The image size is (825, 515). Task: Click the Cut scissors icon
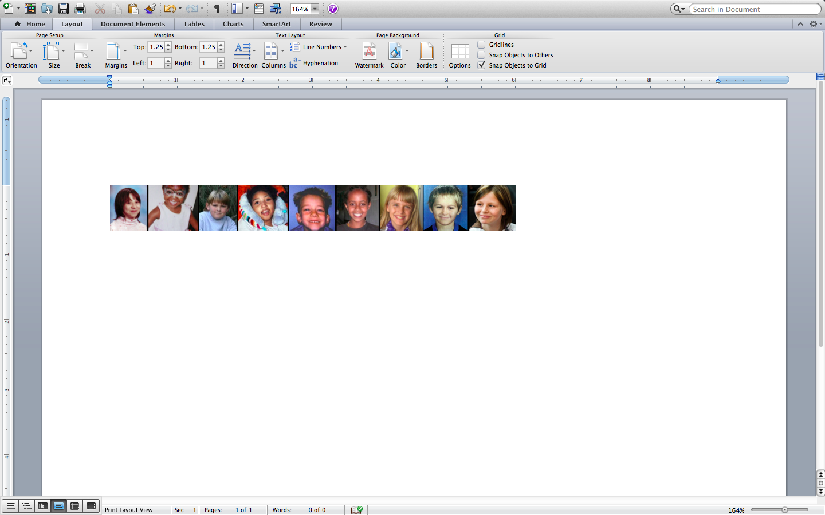[x=100, y=9]
